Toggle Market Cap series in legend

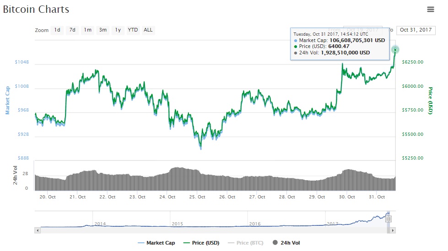click(x=157, y=243)
